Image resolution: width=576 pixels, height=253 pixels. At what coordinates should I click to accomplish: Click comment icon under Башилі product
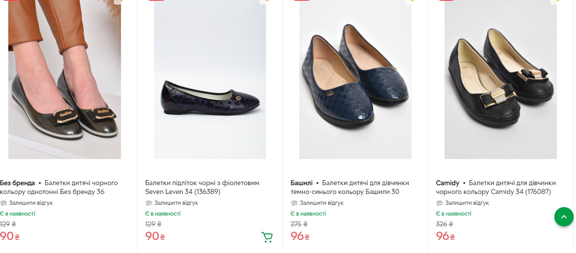[294, 203]
